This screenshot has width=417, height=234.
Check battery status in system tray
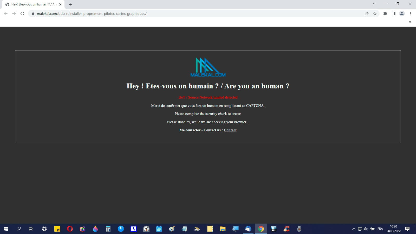click(373, 229)
